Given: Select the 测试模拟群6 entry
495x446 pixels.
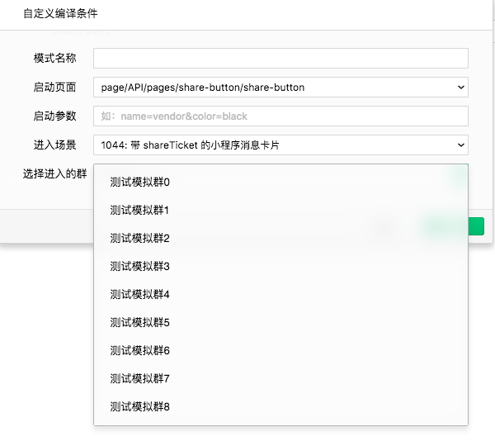Looking at the screenshot, I should 139,351.
